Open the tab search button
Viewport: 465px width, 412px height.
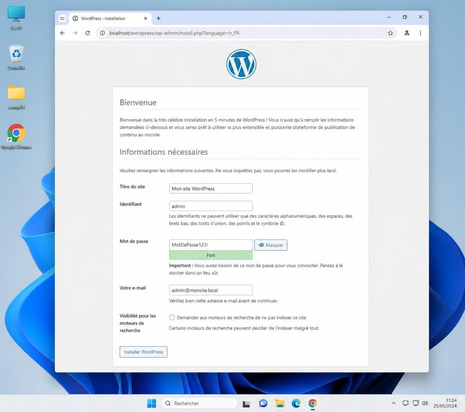[x=62, y=19]
